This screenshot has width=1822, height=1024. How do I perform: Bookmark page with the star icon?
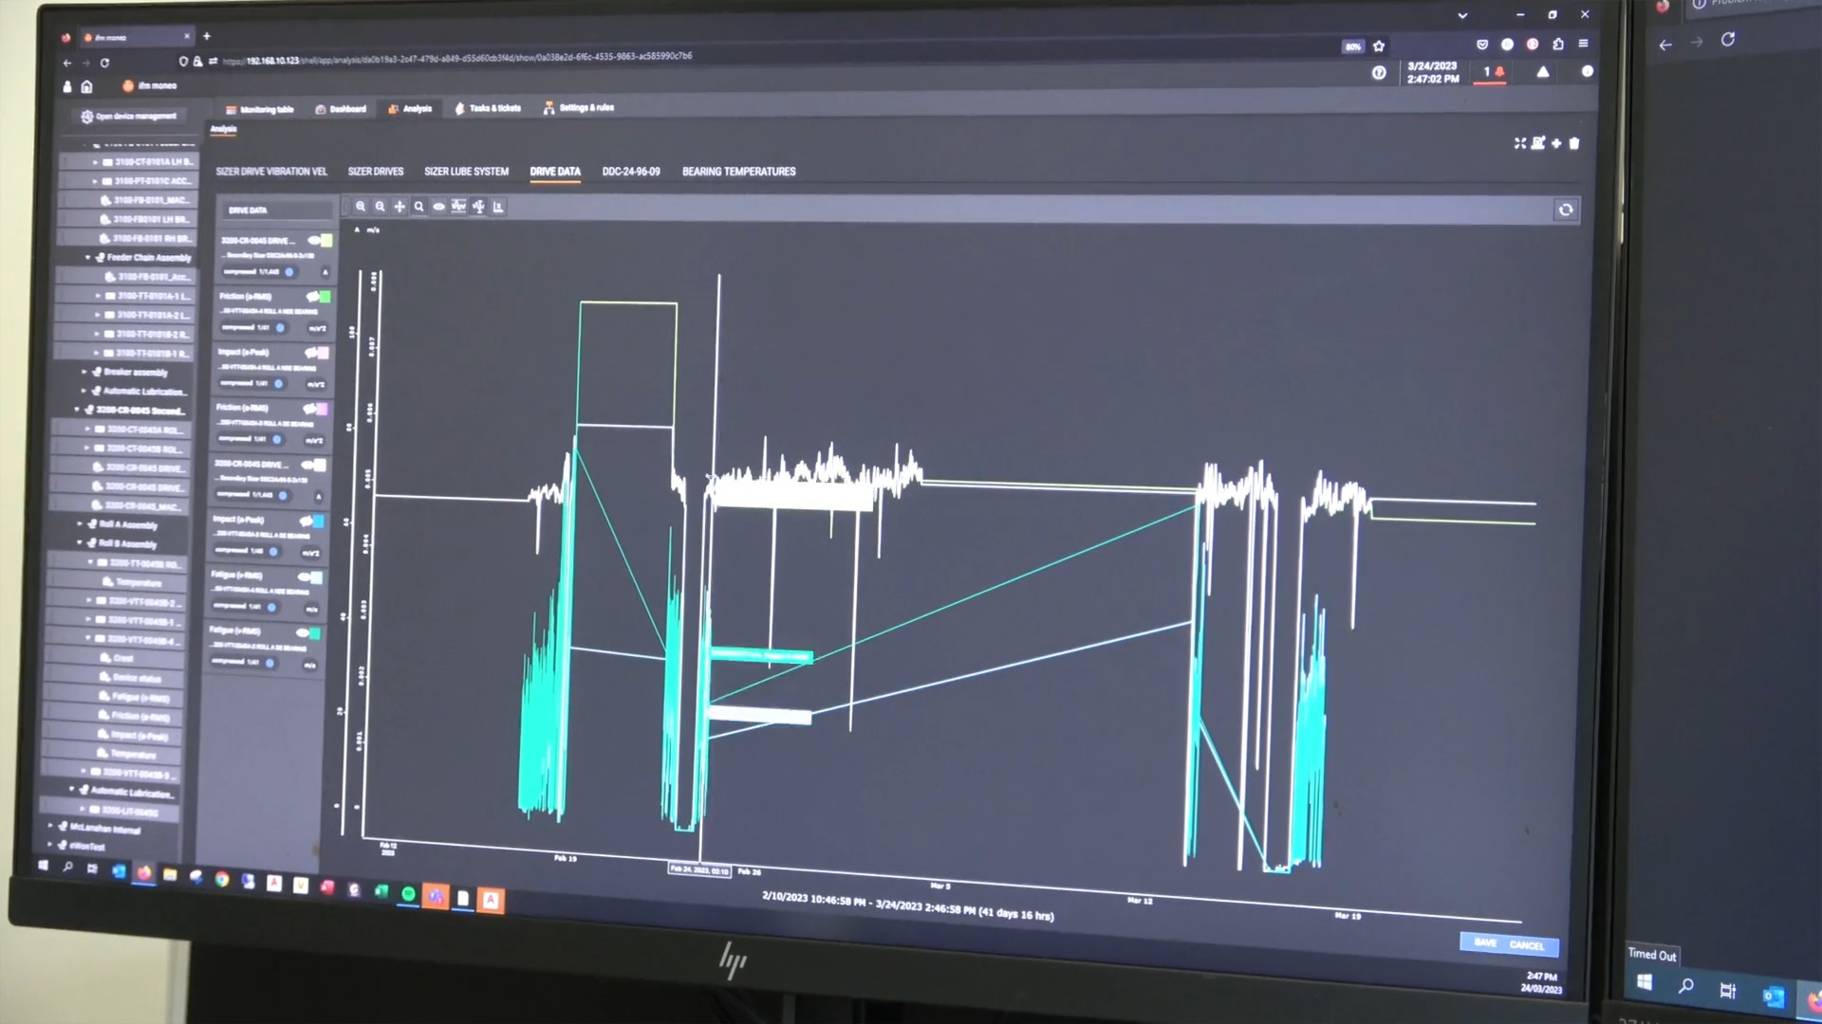(x=1379, y=46)
